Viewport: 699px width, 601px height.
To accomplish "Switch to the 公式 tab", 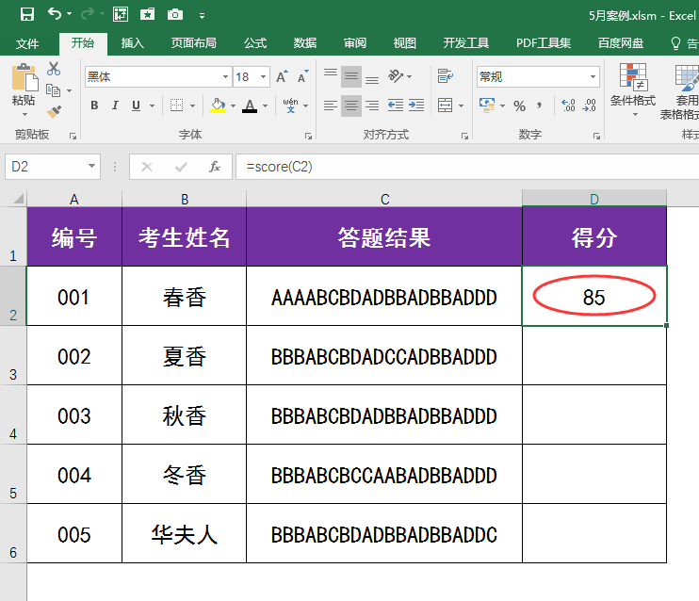I will [255, 43].
